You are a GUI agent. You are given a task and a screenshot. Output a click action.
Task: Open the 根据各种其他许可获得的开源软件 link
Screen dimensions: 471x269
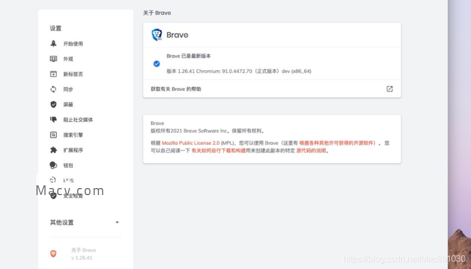coord(338,143)
